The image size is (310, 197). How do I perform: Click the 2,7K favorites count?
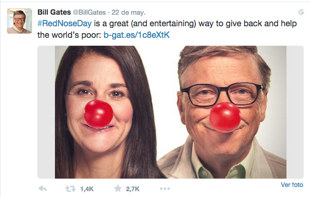pyautogui.click(x=133, y=189)
